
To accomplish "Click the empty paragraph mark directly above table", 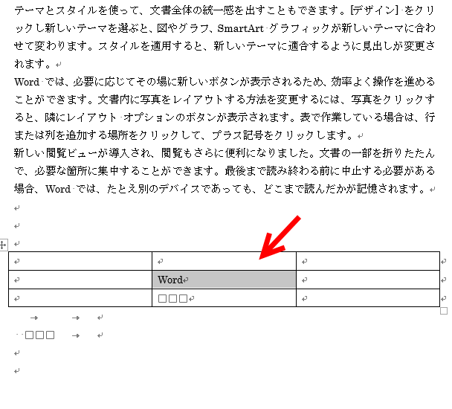I will coord(17,243).
